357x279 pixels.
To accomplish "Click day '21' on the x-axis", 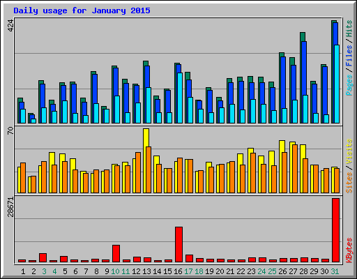I will (x=230, y=271).
